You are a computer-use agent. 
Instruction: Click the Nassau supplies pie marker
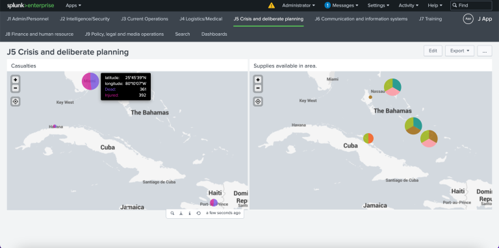pos(392,87)
